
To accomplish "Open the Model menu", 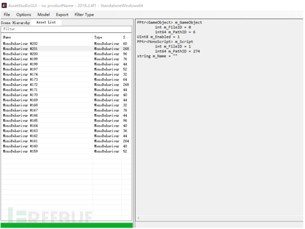I will point(43,15).
